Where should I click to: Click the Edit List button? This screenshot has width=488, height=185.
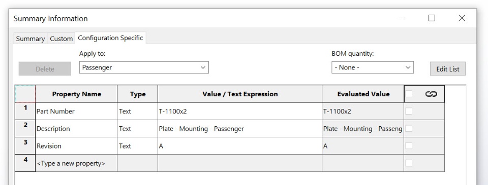click(447, 69)
